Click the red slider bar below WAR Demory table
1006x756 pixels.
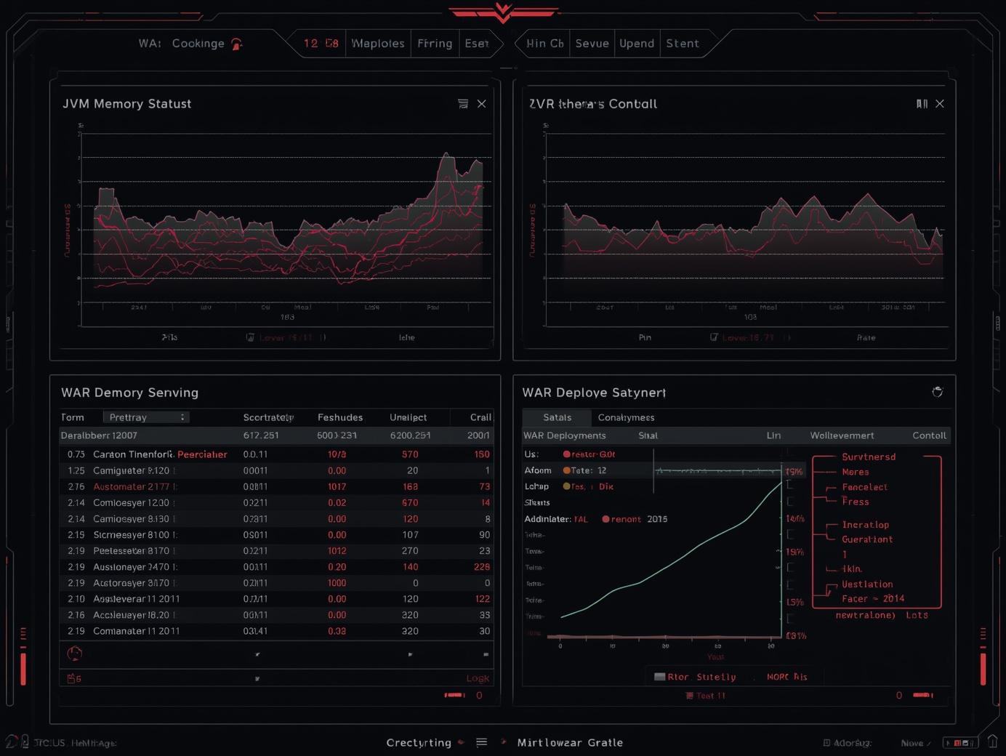click(x=455, y=696)
